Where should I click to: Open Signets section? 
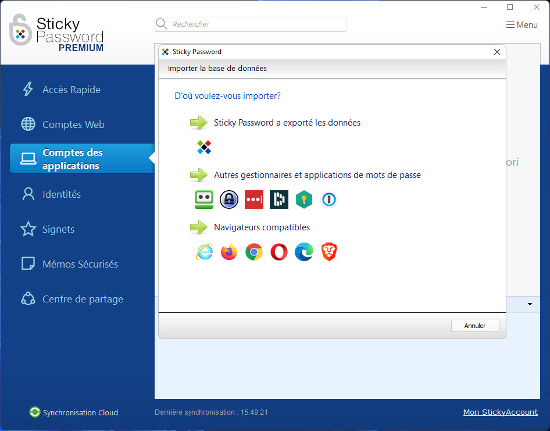(58, 229)
